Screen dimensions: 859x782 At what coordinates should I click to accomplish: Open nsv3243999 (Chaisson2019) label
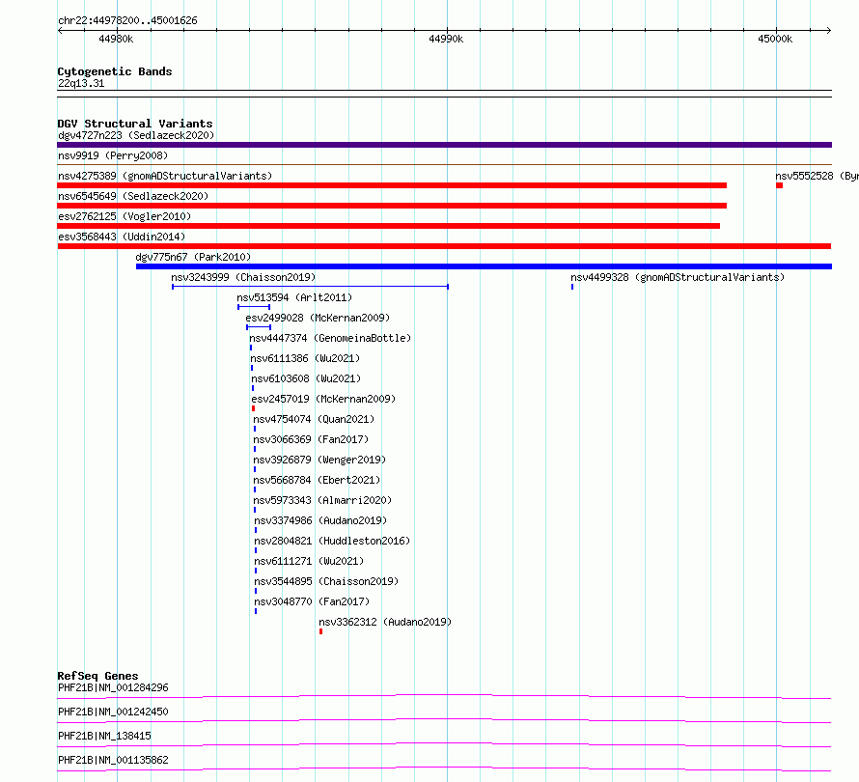tap(243, 277)
